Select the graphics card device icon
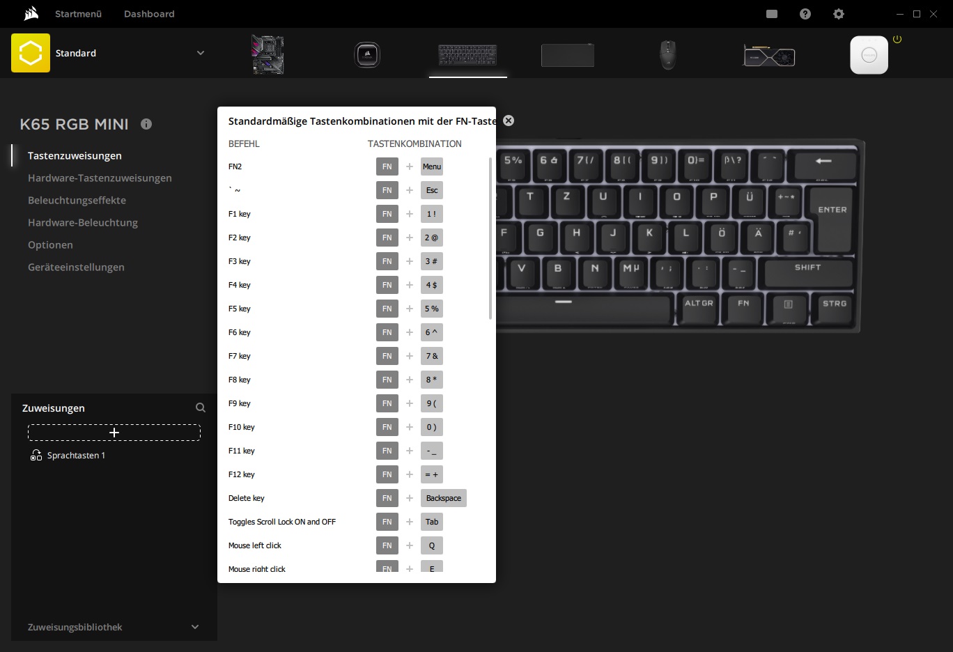953x652 pixels. pos(769,55)
